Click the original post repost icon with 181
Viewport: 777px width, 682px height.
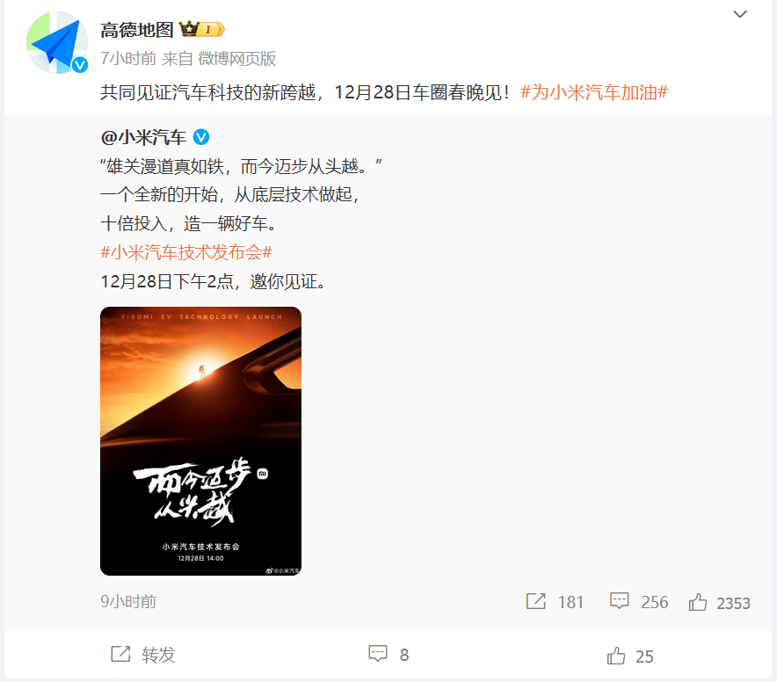click(535, 601)
